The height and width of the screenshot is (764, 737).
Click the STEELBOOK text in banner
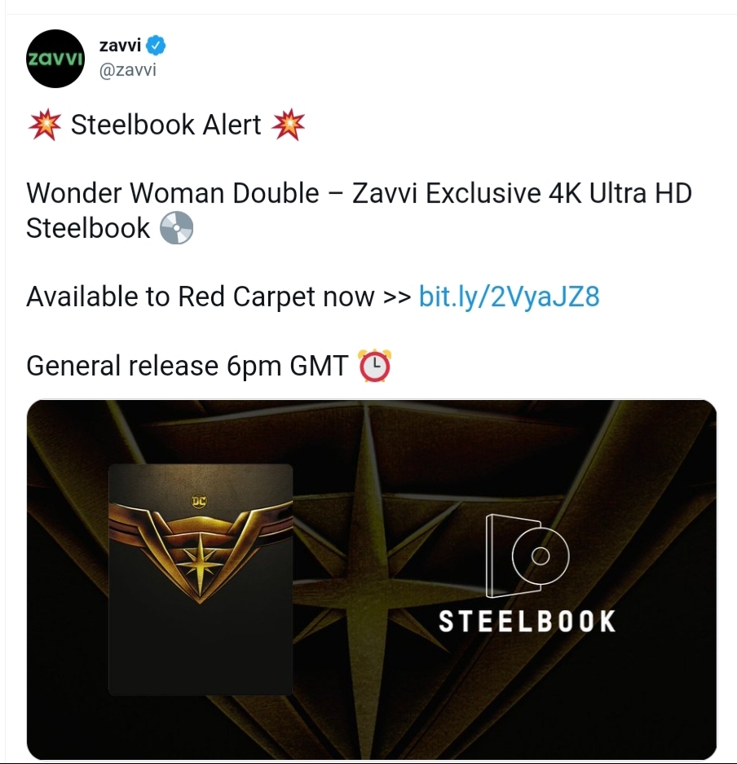527,621
